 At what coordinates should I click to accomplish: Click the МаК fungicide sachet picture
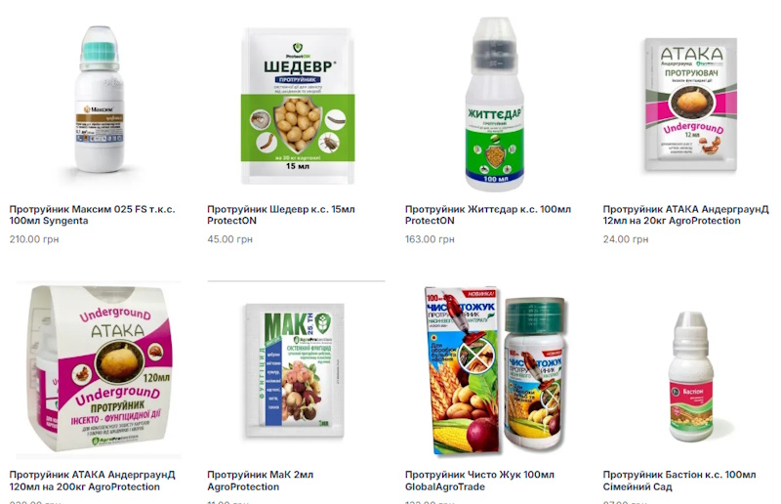(x=295, y=371)
